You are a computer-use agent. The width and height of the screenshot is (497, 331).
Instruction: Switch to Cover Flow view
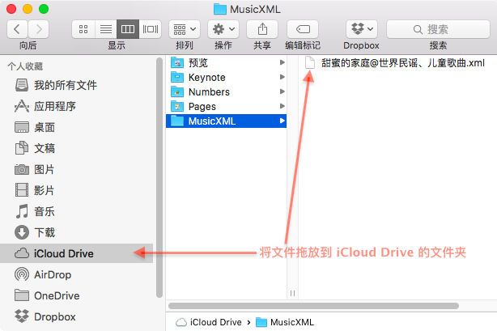coord(151,29)
